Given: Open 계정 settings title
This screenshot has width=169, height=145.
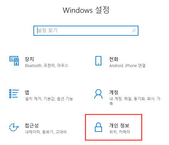Looking at the screenshot, I should (114, 92).
